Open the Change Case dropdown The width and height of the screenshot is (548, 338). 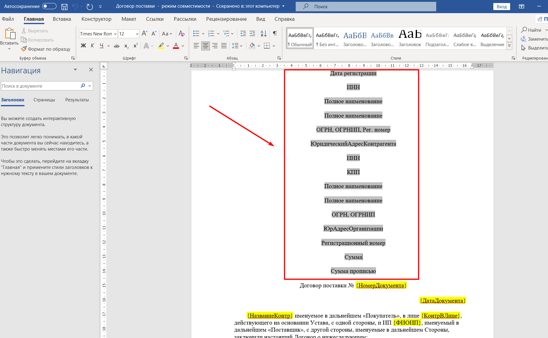pos(167,34)
